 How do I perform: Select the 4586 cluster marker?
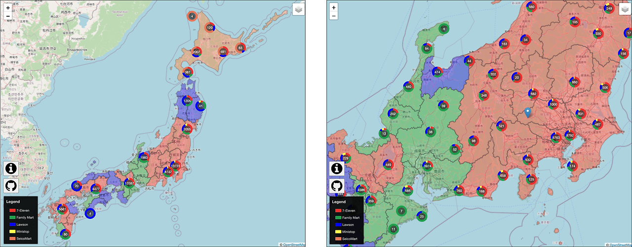tap(361, 189)
